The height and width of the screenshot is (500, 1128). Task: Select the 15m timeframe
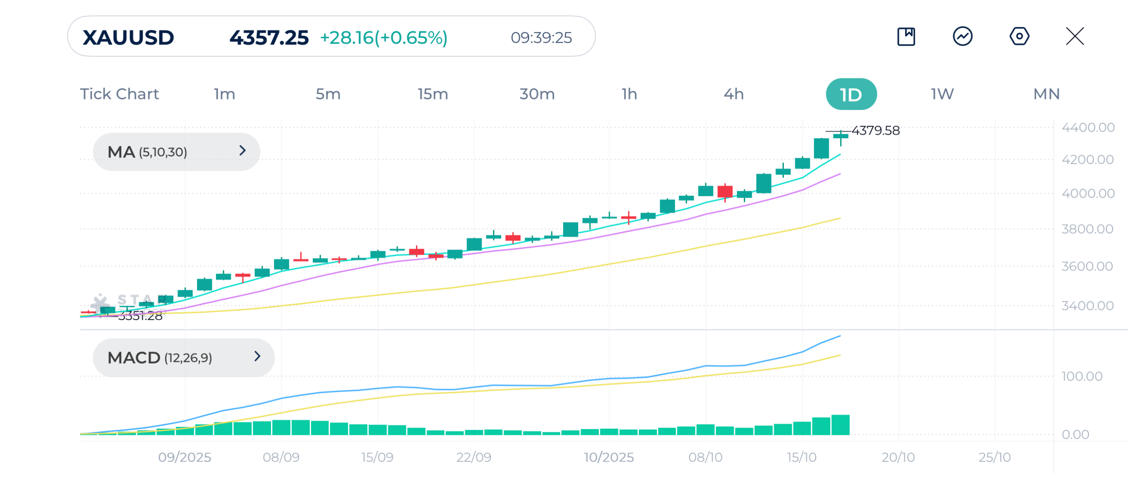[x=433, y=94]
